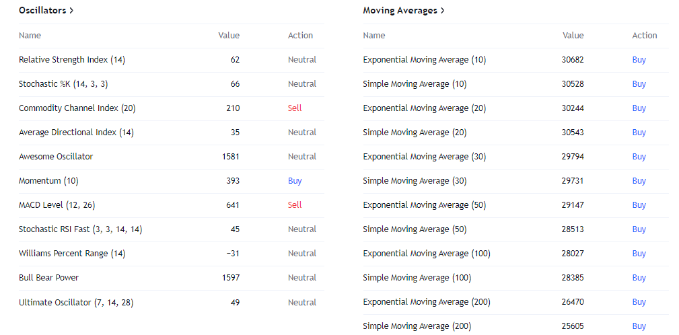The image size is (679, 335).
Task: Click the Sell action for Commodity Channel Index
Action: (295, 108)
